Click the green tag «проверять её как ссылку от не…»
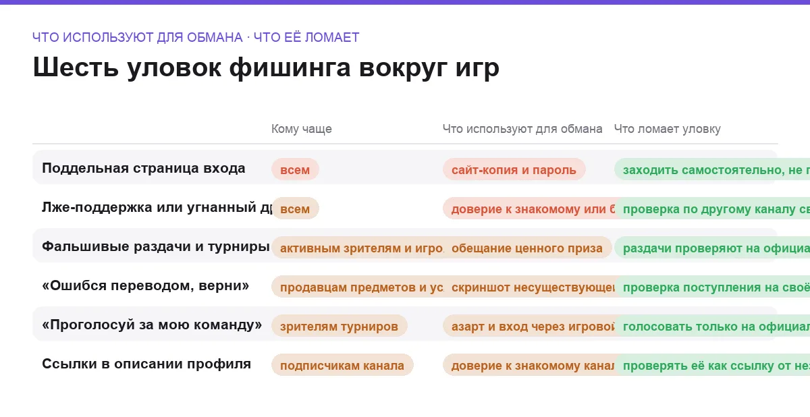The height and width of the screenshot is (417, 810). 712,365
